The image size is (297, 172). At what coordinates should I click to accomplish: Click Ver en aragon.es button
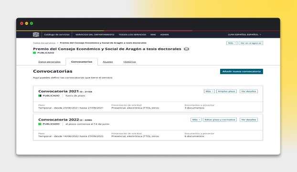(x=251, y=43)
